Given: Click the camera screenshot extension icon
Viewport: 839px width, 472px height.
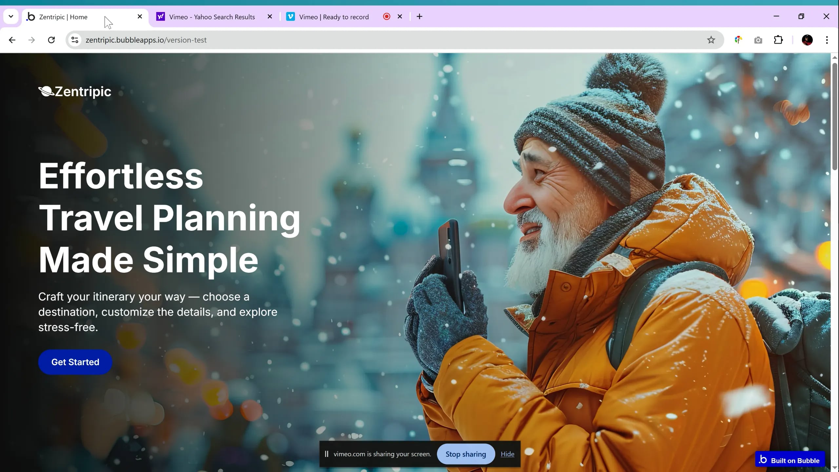Looking at the screenshot, I should coord(758,40).
